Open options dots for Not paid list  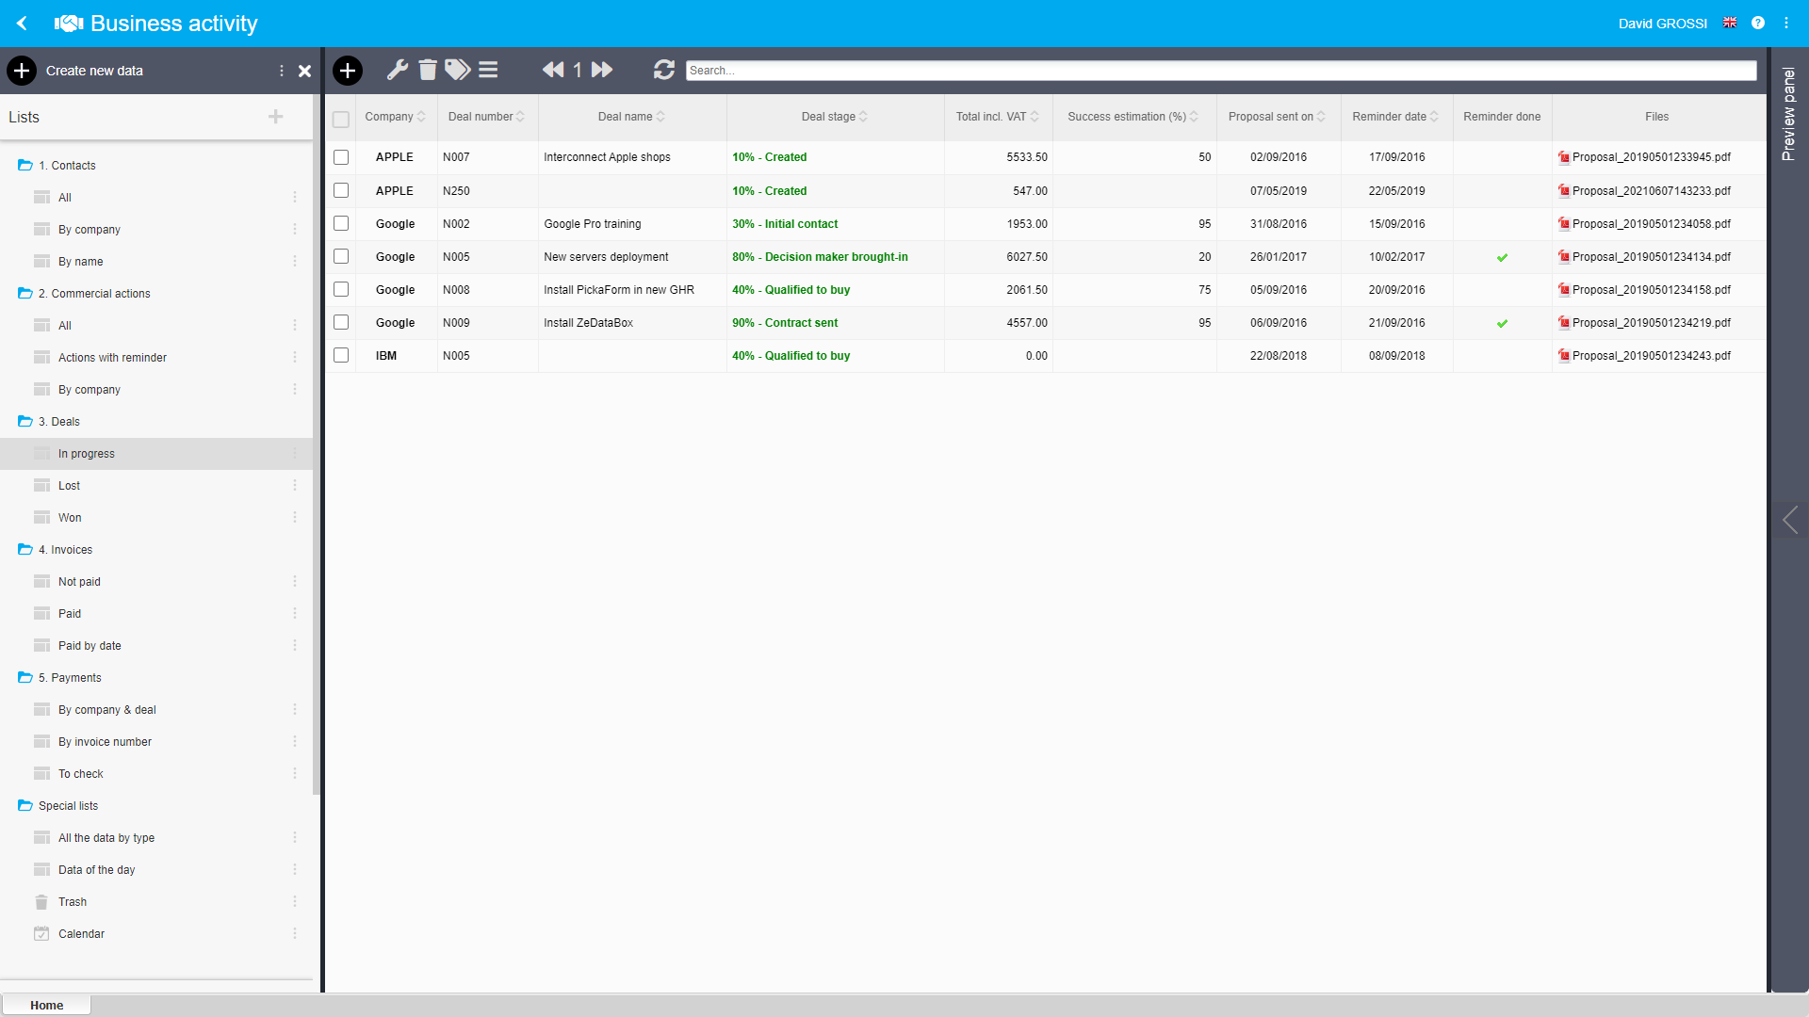(295, 582)
